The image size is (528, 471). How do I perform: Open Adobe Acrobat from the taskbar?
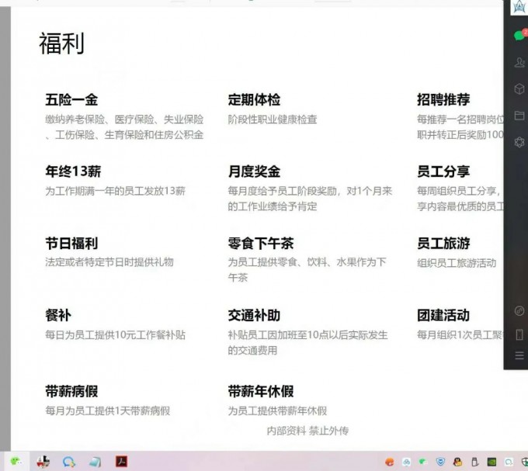[x=121, y=461]
